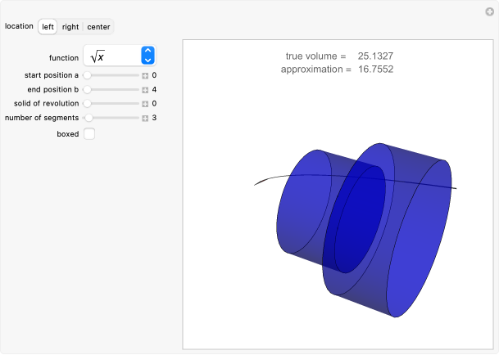This screenshot has height=355, width=499.
Task: Expand end position b slider controls
Action: click(x=145, y=89)
